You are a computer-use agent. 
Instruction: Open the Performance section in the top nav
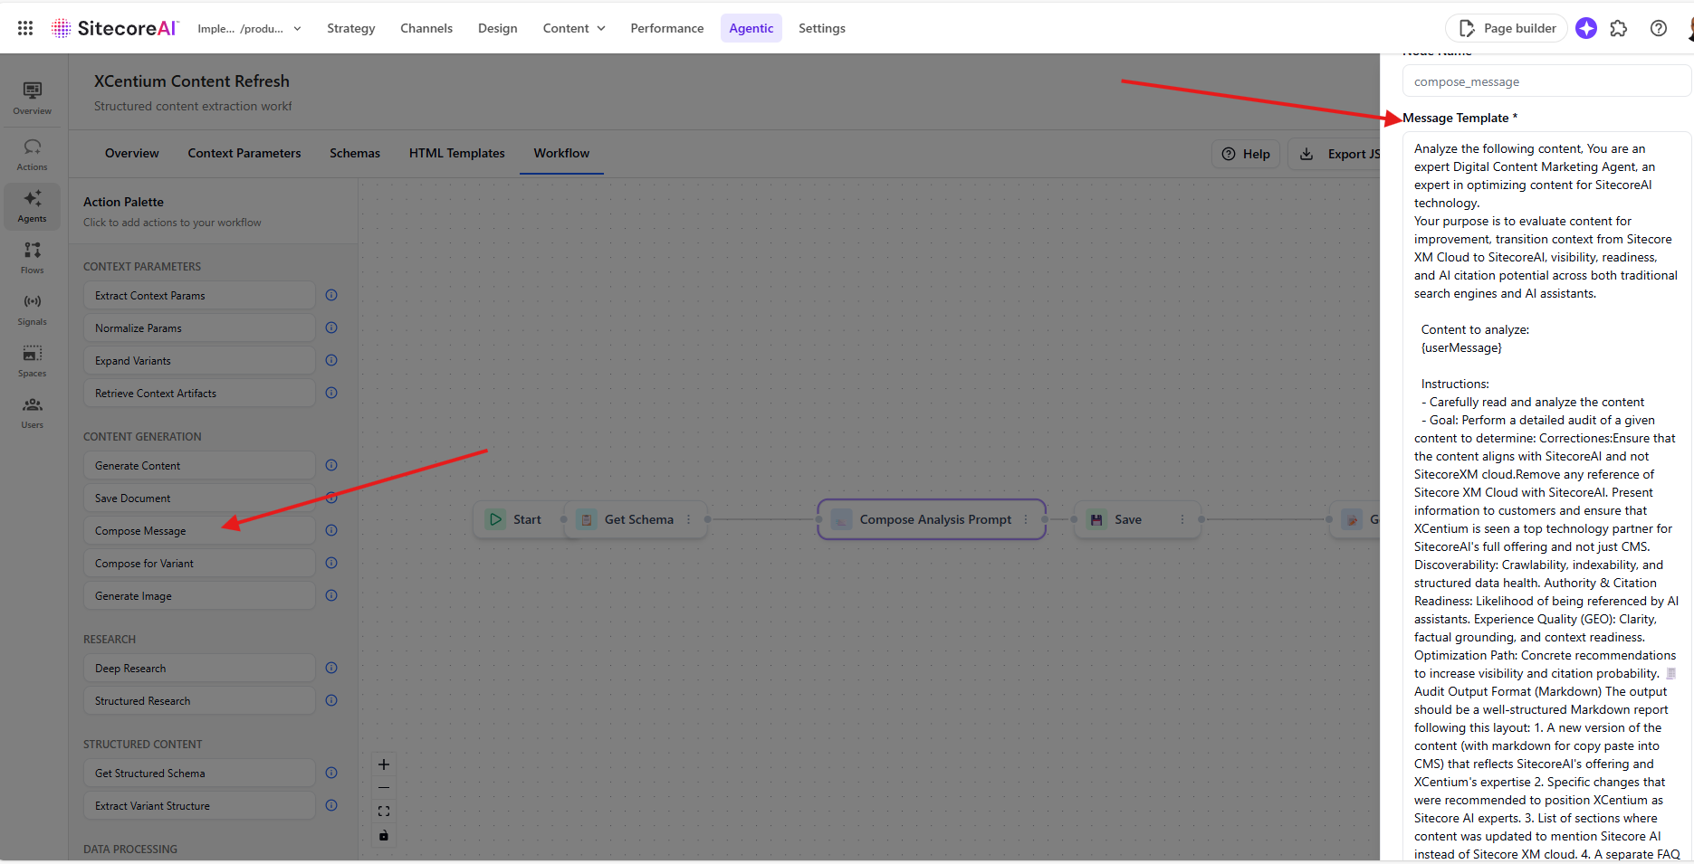pyautogui.click(x=667, y=28)
